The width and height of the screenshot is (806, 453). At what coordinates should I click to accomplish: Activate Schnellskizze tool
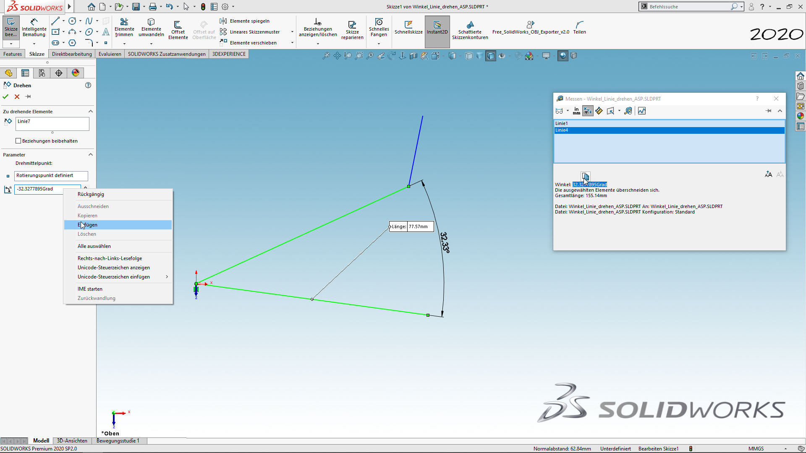click(408, 28)
